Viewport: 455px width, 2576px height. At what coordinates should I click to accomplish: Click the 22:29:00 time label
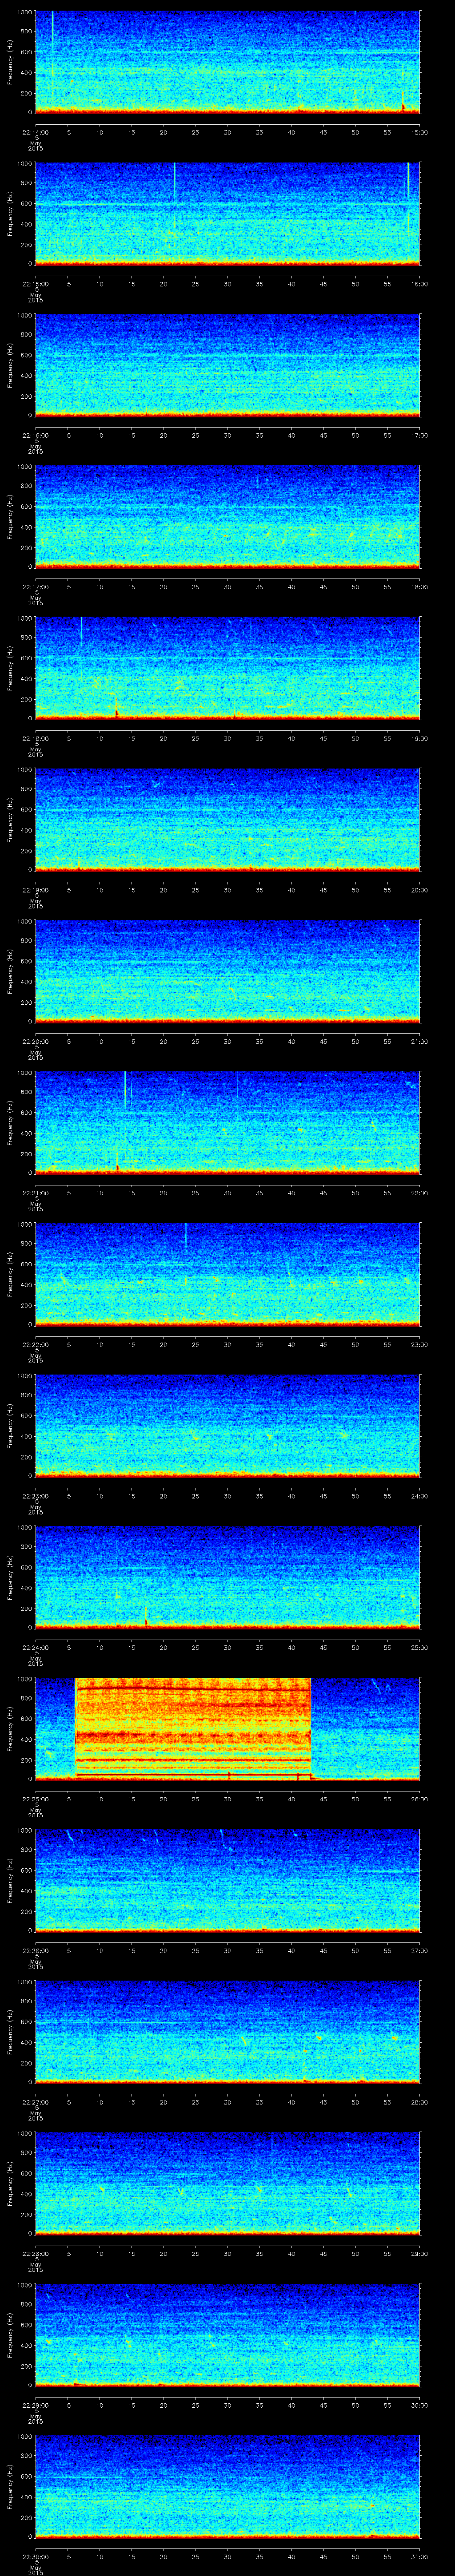tap(35, 2405)
